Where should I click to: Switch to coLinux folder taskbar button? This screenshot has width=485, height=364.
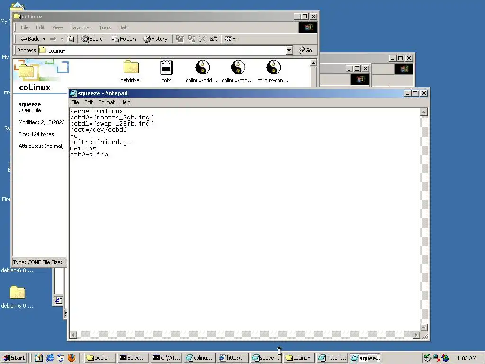click(299, 358)
